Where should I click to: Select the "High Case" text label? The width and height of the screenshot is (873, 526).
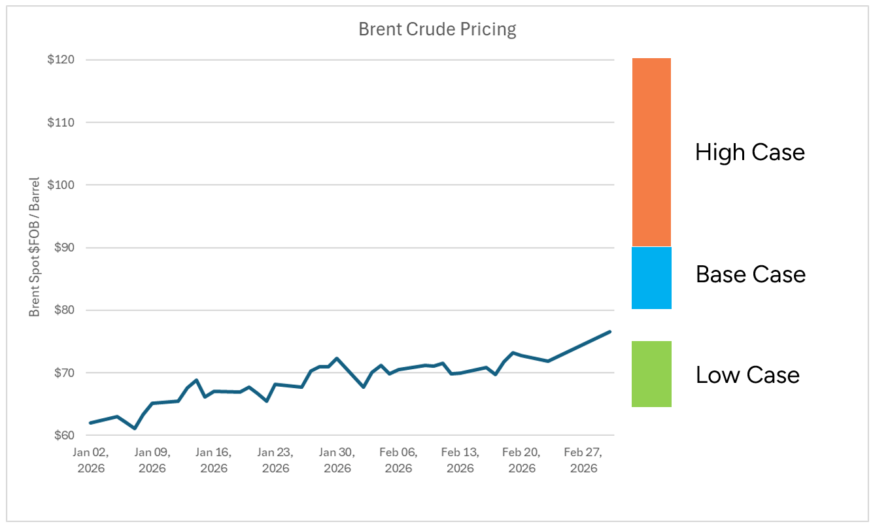point(749,152)
